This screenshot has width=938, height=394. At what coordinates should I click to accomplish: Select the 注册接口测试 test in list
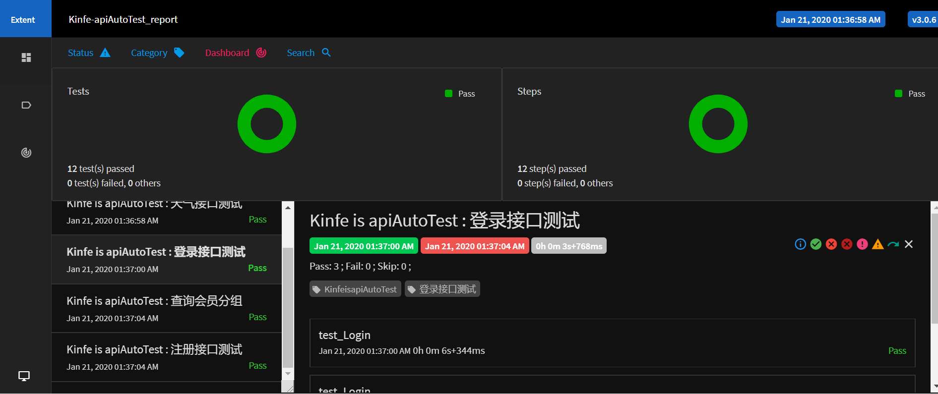[x=167, y=357]
